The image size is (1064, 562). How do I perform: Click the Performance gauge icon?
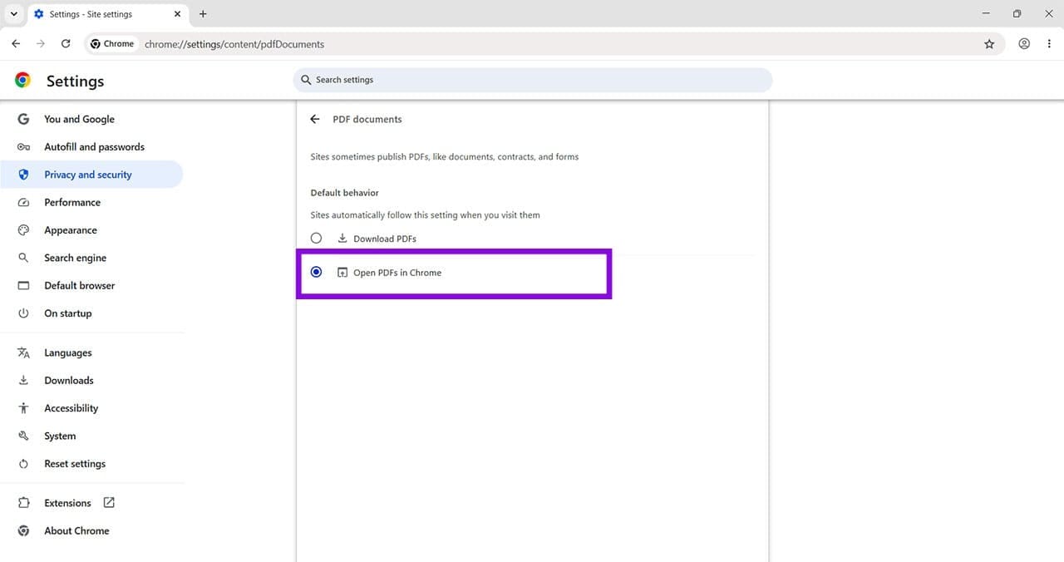click(23, 202)
